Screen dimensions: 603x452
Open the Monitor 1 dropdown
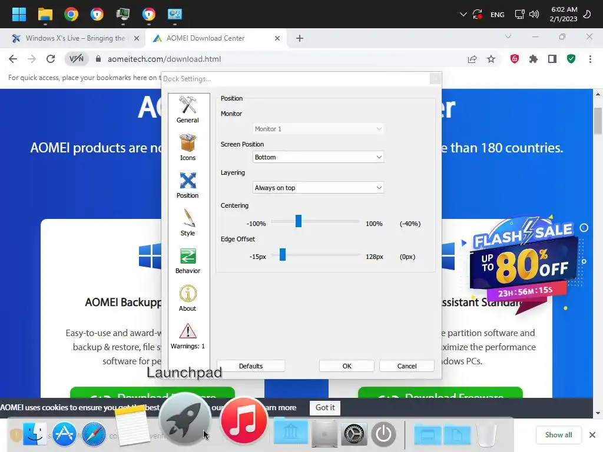[319, 129]
